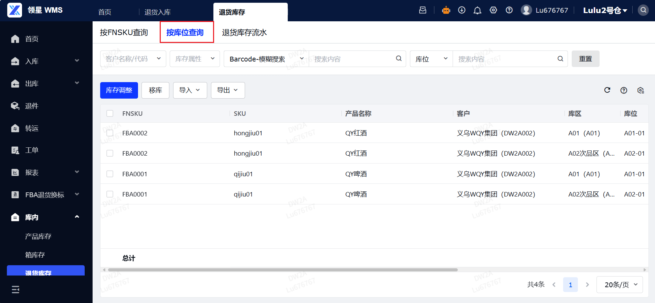Open the 客户名称/代码 dropdown
655x303 pixels.
(133, 59)
